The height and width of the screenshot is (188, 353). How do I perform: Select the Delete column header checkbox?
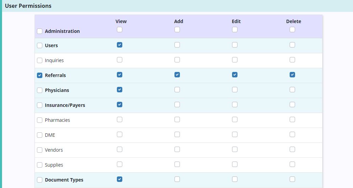[292, 30]
